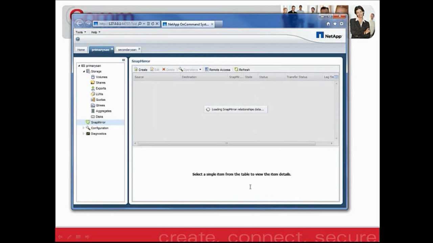Click the Create button

140,70
